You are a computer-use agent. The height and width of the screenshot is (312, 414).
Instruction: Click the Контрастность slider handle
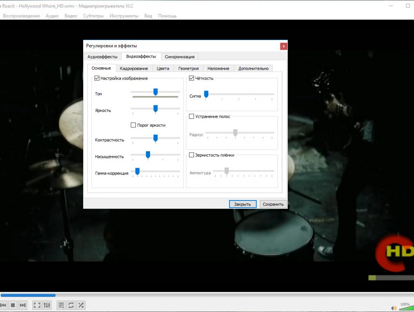155,138
